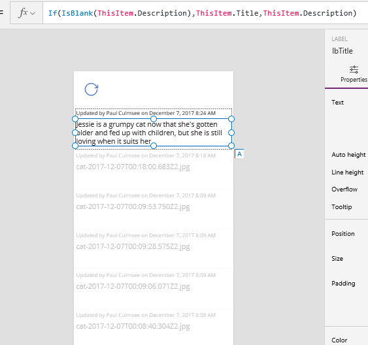368x345 pixels.
Task: Select the cat-2017-12-07T00:18:00.683Z2.jpg item
Action: click(133, 167)
